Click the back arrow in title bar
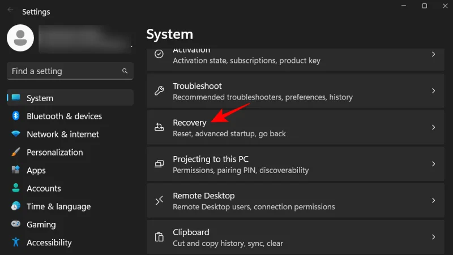Viewport: 453px width, 255px height. [10, 10]
